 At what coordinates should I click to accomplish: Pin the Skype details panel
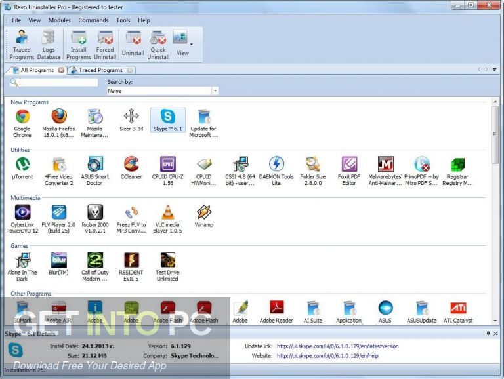[488, 334]
